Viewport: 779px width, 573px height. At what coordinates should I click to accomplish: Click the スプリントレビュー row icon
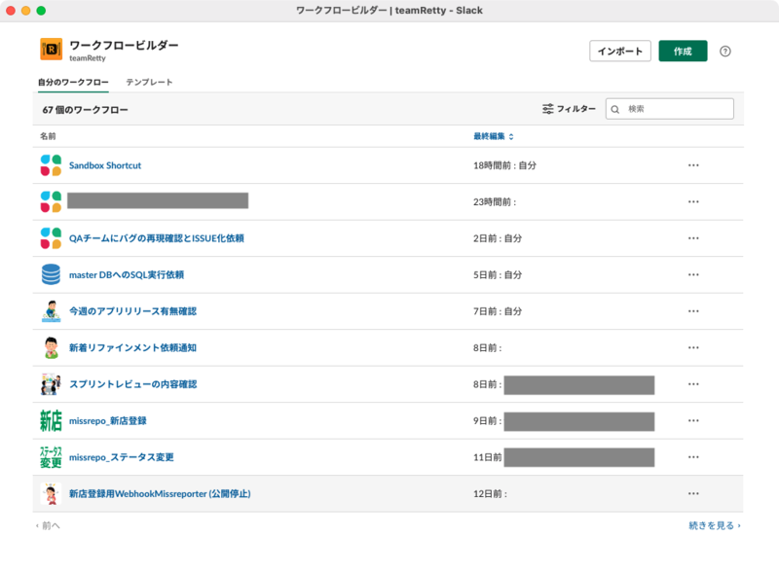tap(51, 384)
